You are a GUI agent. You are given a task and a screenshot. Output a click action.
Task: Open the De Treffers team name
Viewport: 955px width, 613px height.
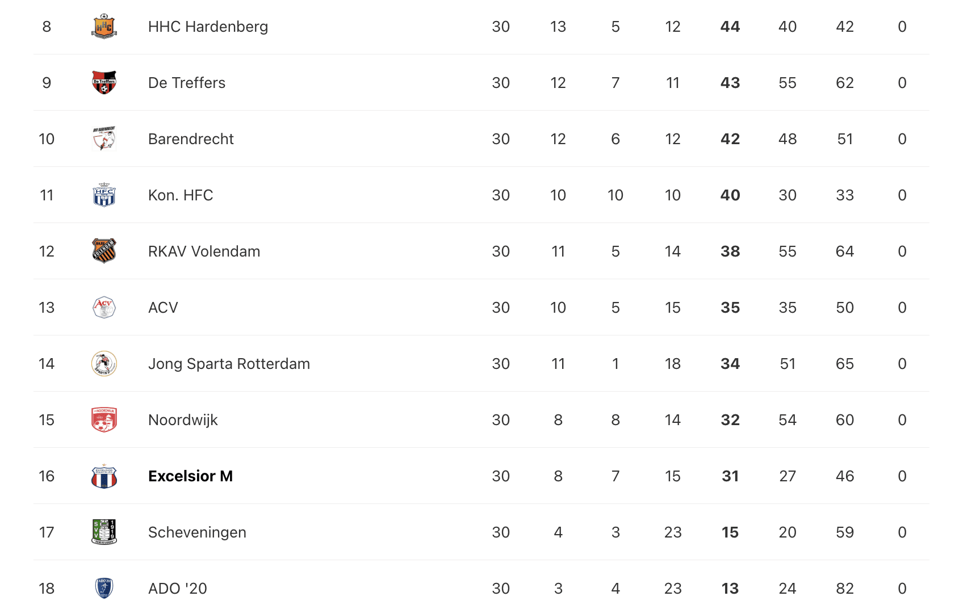[187, 83]
